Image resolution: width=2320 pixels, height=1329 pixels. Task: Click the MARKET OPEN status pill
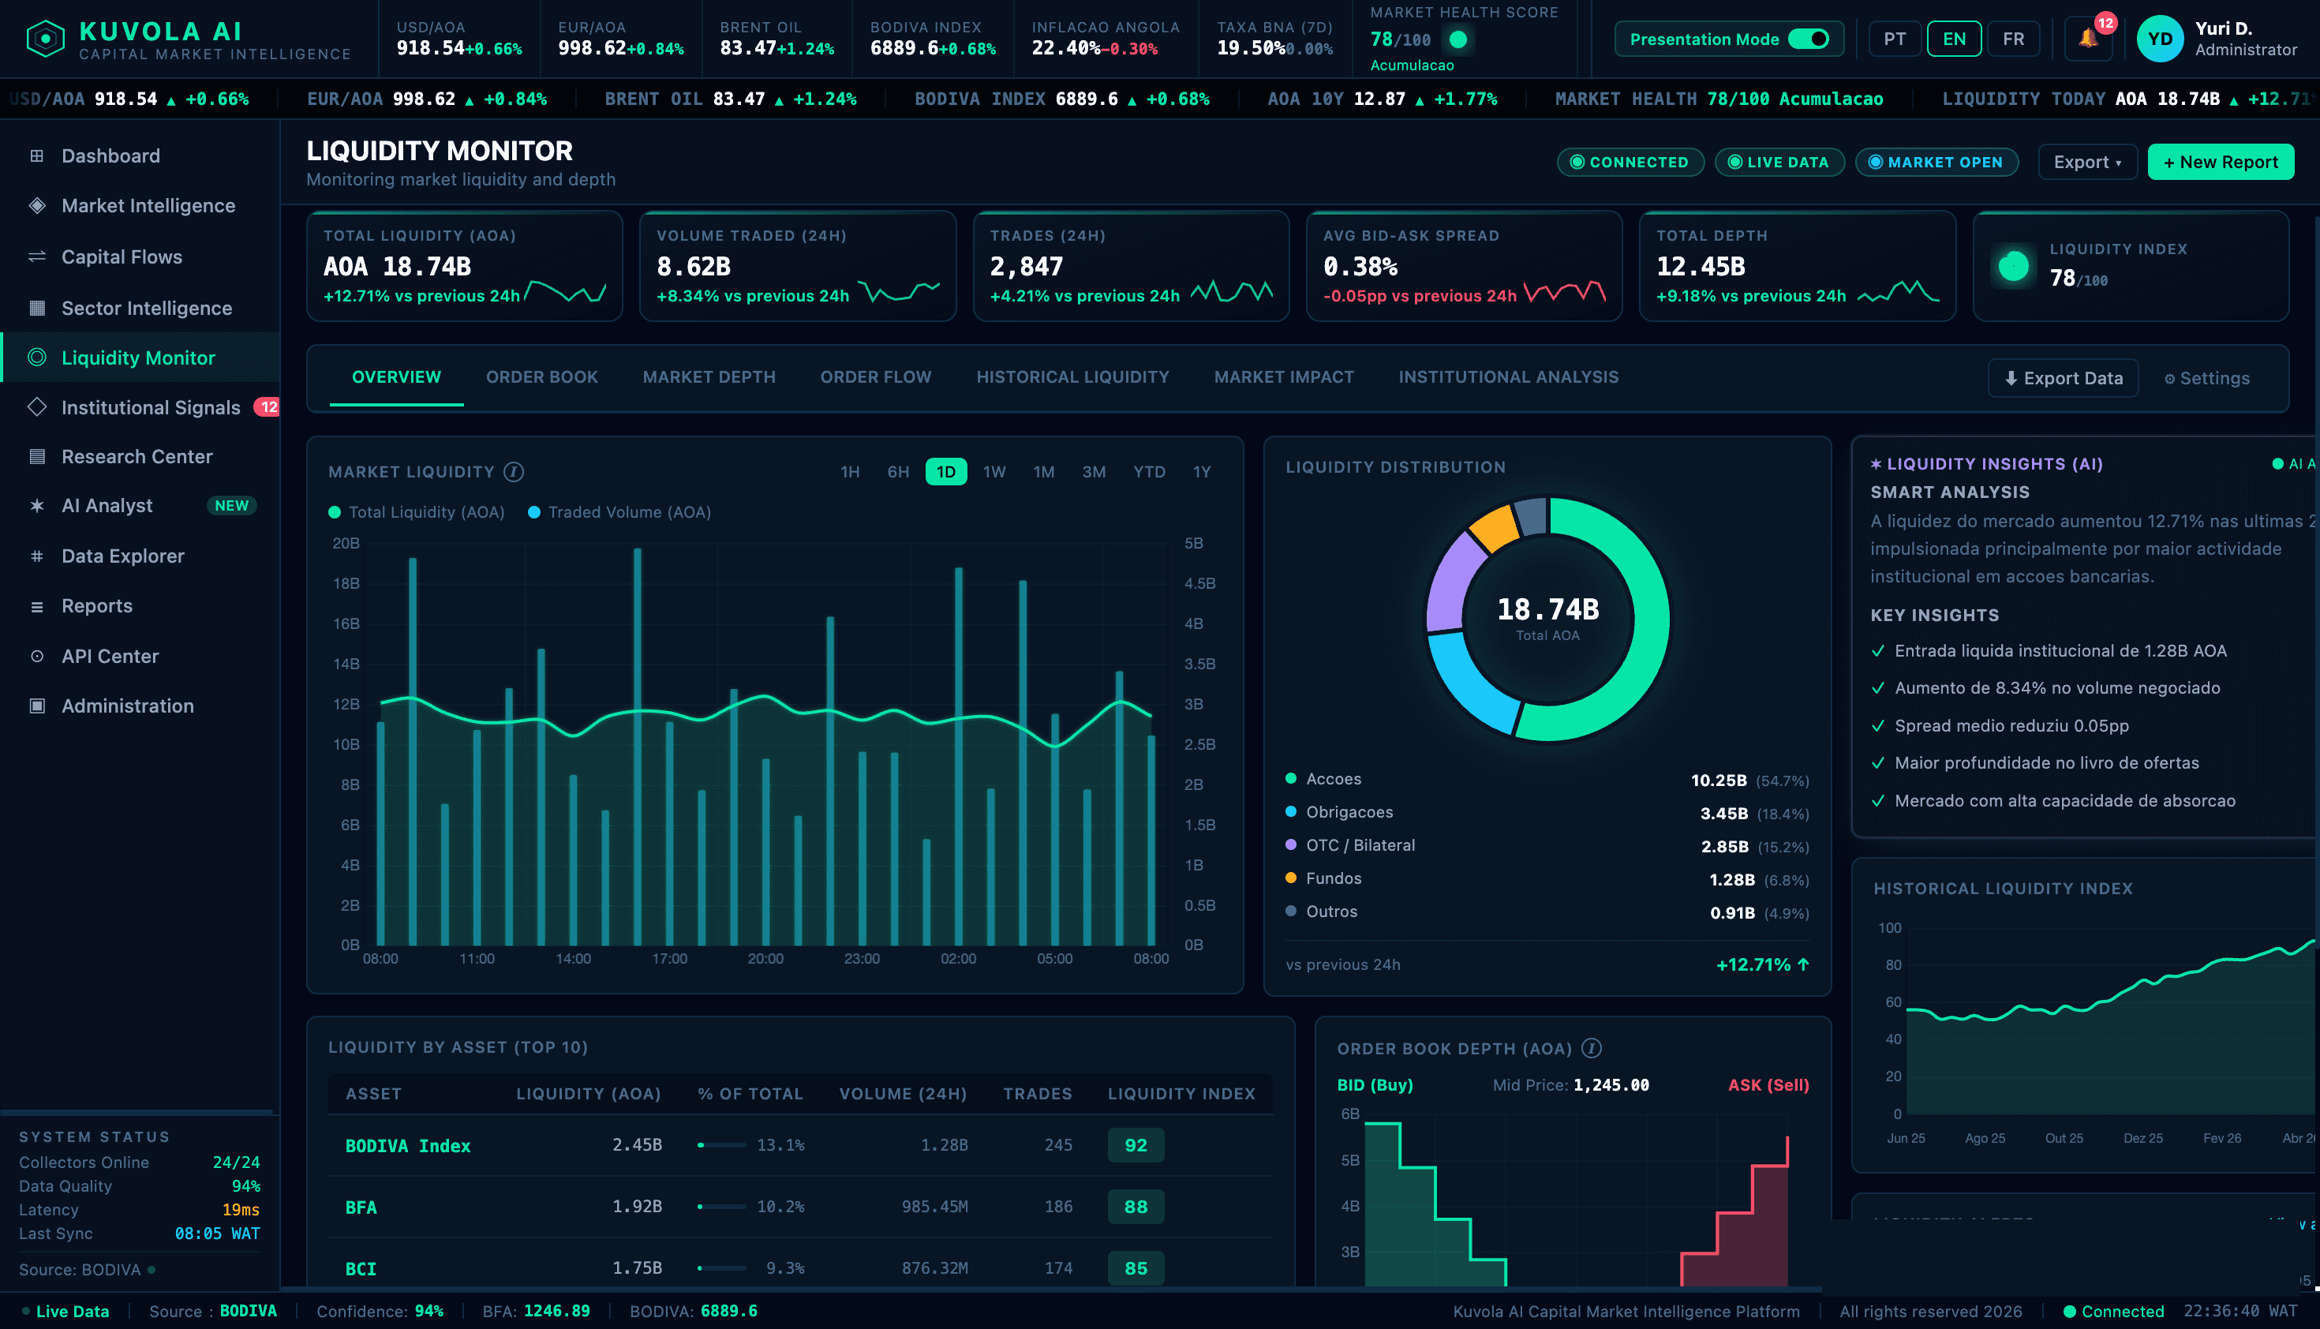pos(1936,163)
